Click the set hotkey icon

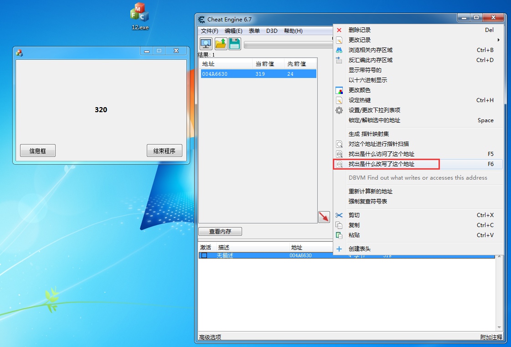click(339, 100)
